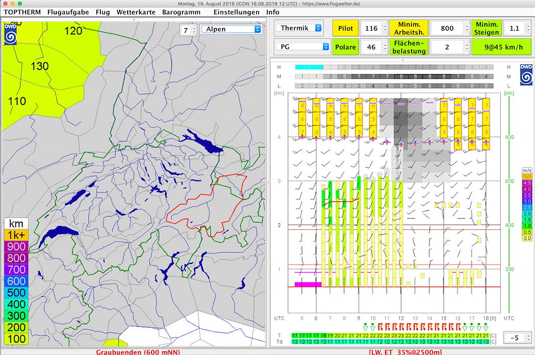This screenshot has width=535, height=355.
Task: Open the Barogramm menu
Action: pos(181,12)
